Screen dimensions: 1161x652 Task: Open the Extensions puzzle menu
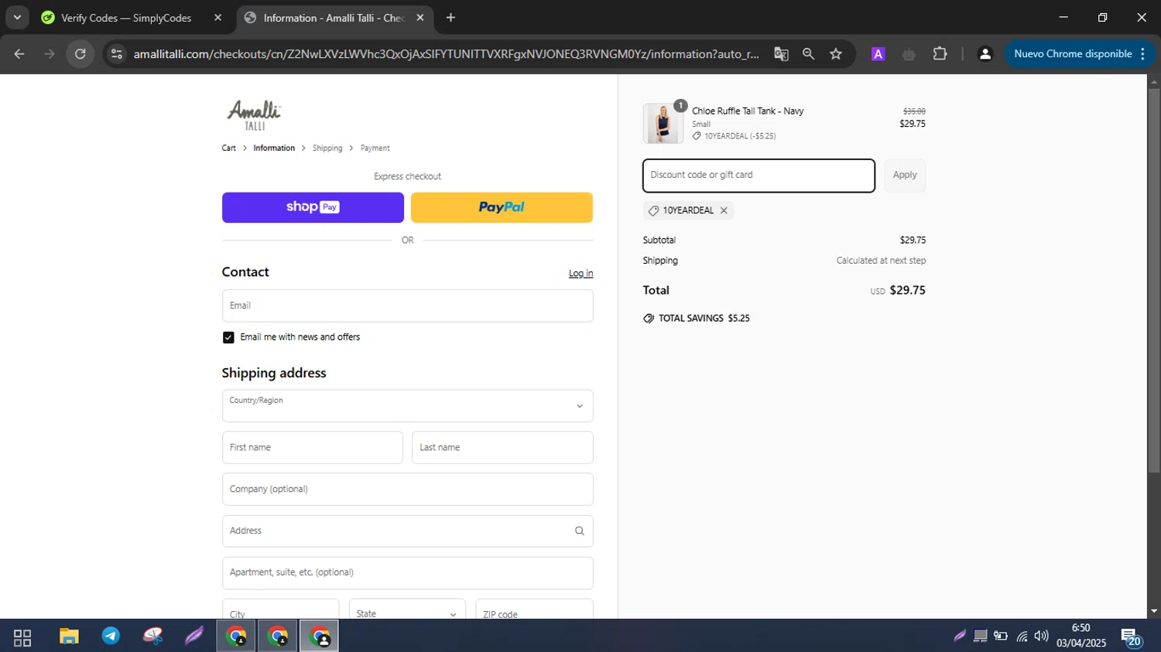(x=940, y=54)
